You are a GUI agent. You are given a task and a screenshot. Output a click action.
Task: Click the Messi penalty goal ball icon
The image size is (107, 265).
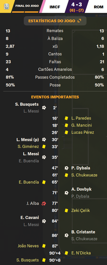point(44,140)
